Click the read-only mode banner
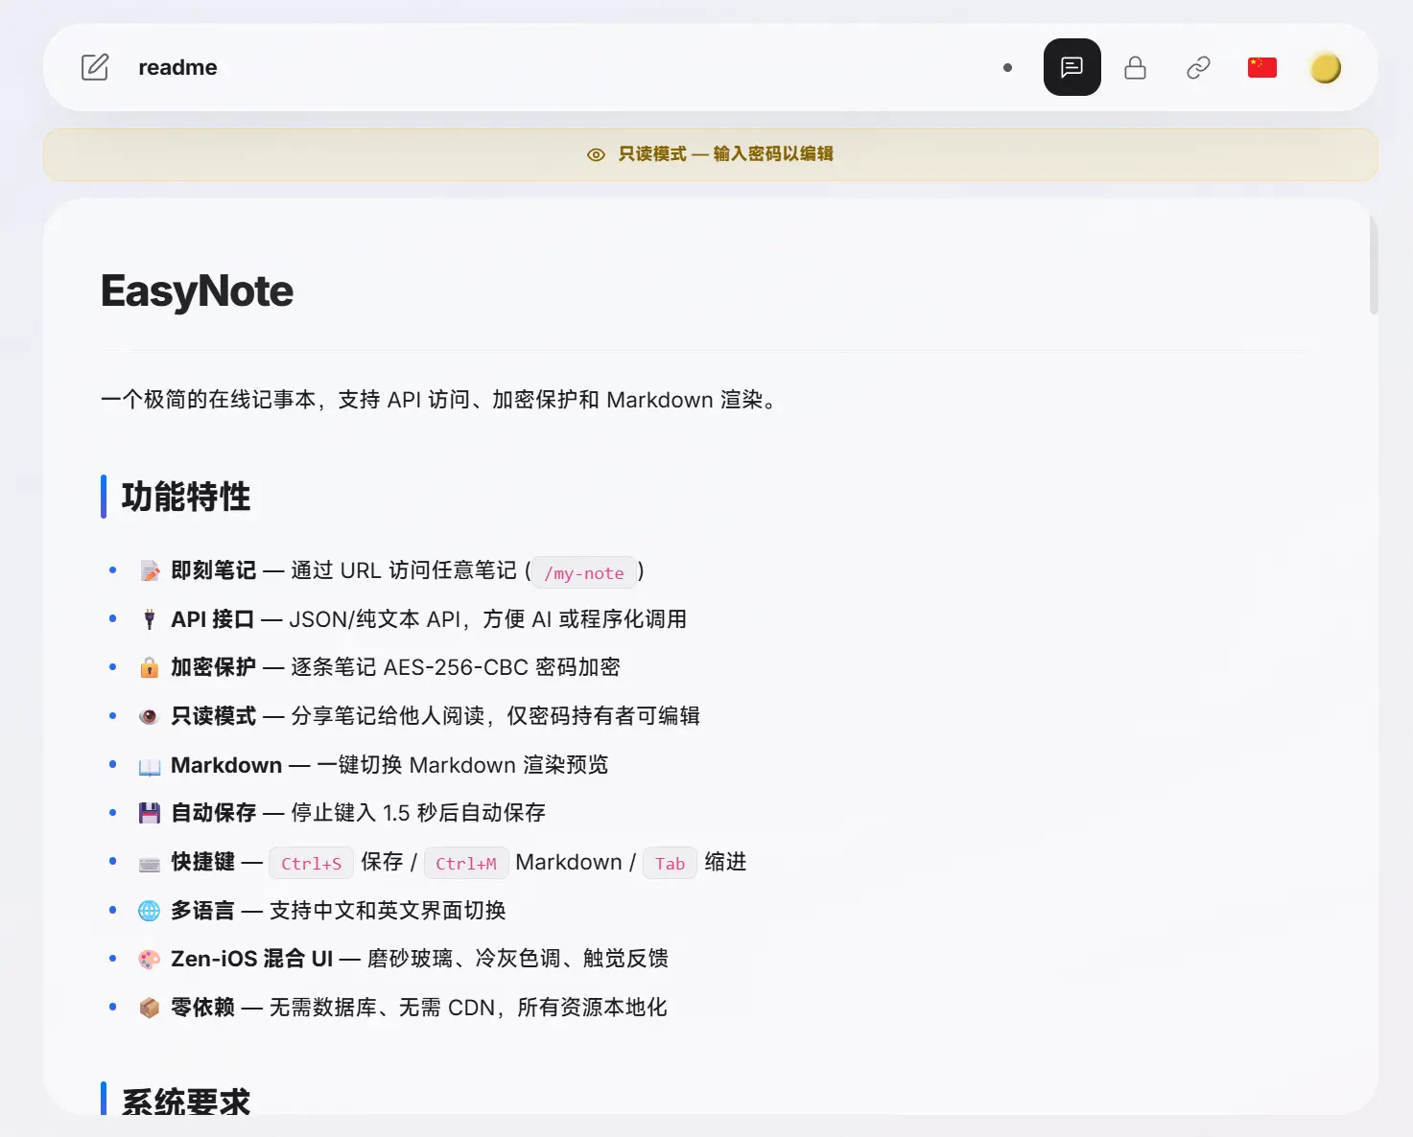This screenshot has width=1413, height=1137. [710, 154]
